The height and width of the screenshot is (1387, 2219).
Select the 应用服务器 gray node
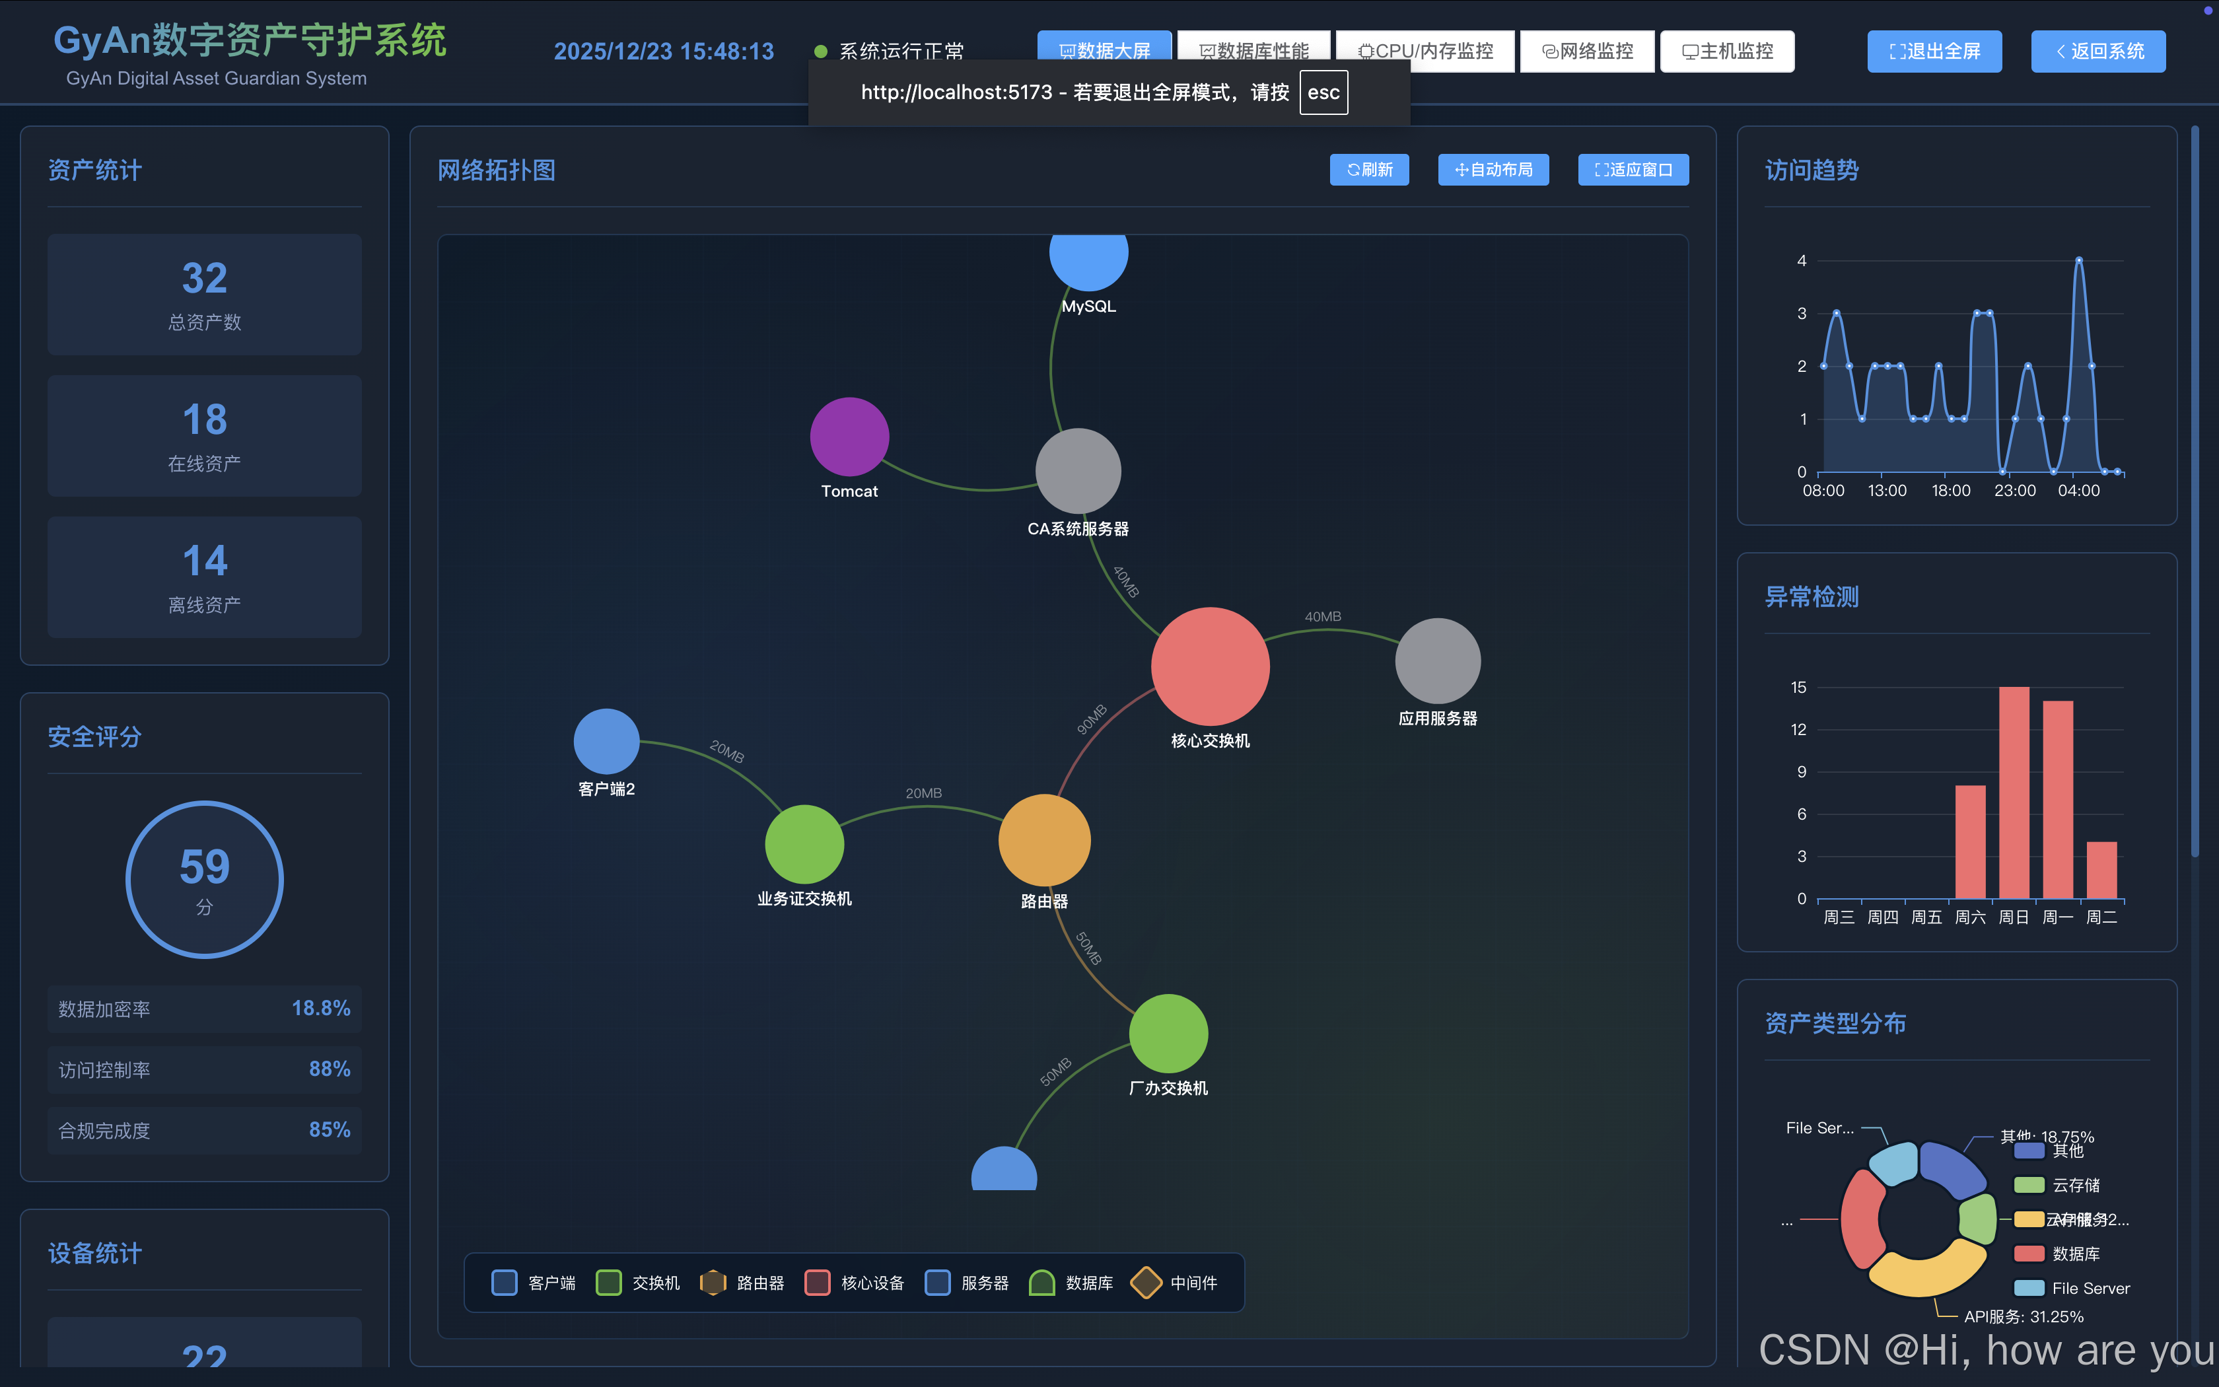pos(1437,660)
